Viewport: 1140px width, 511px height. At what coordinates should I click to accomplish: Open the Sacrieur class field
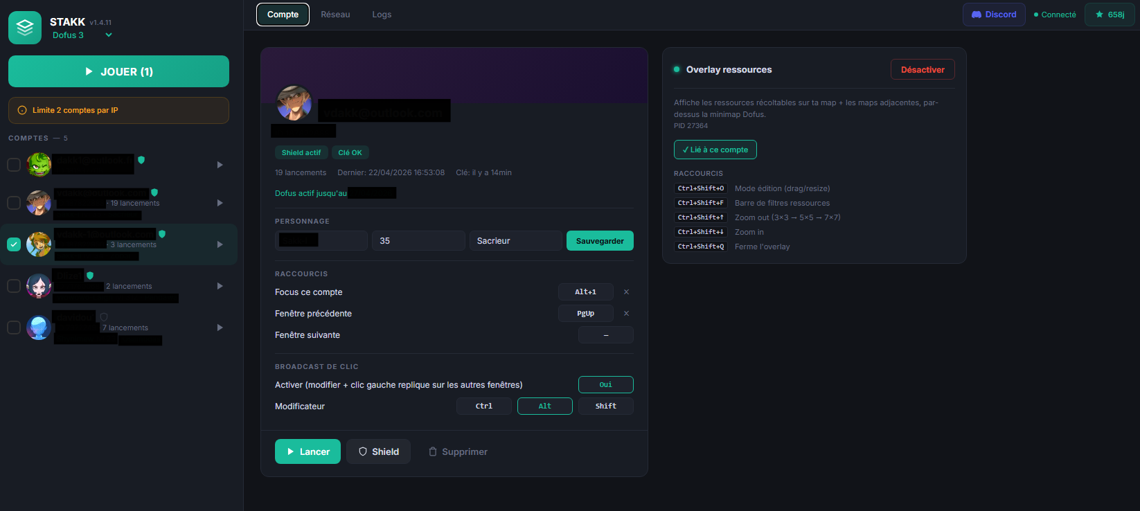(x=516, y=241)
